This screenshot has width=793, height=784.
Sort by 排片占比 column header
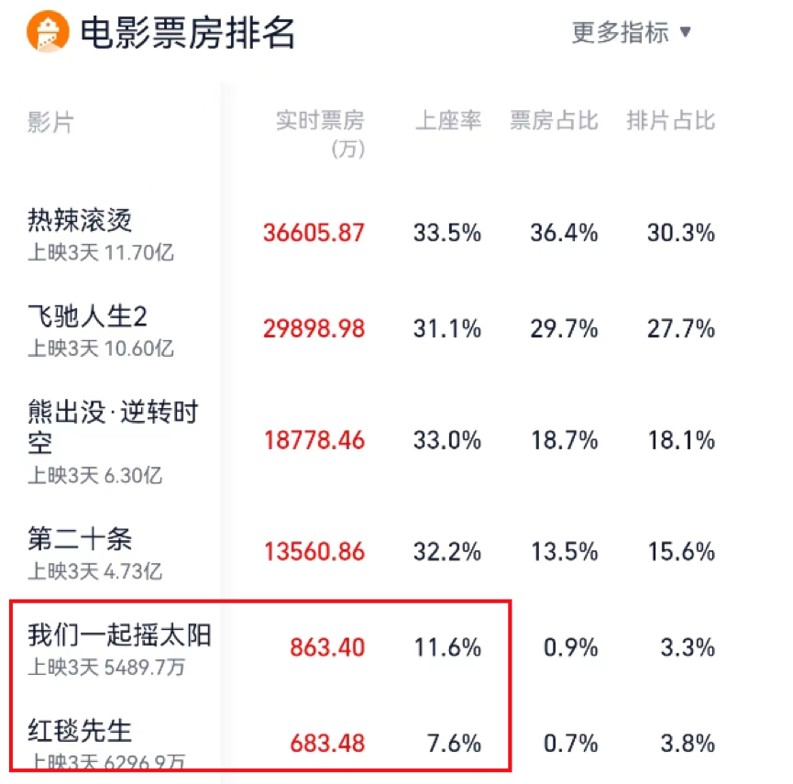670,121
